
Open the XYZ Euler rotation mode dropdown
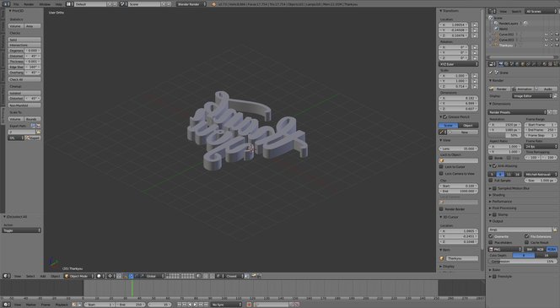point(458,64)
